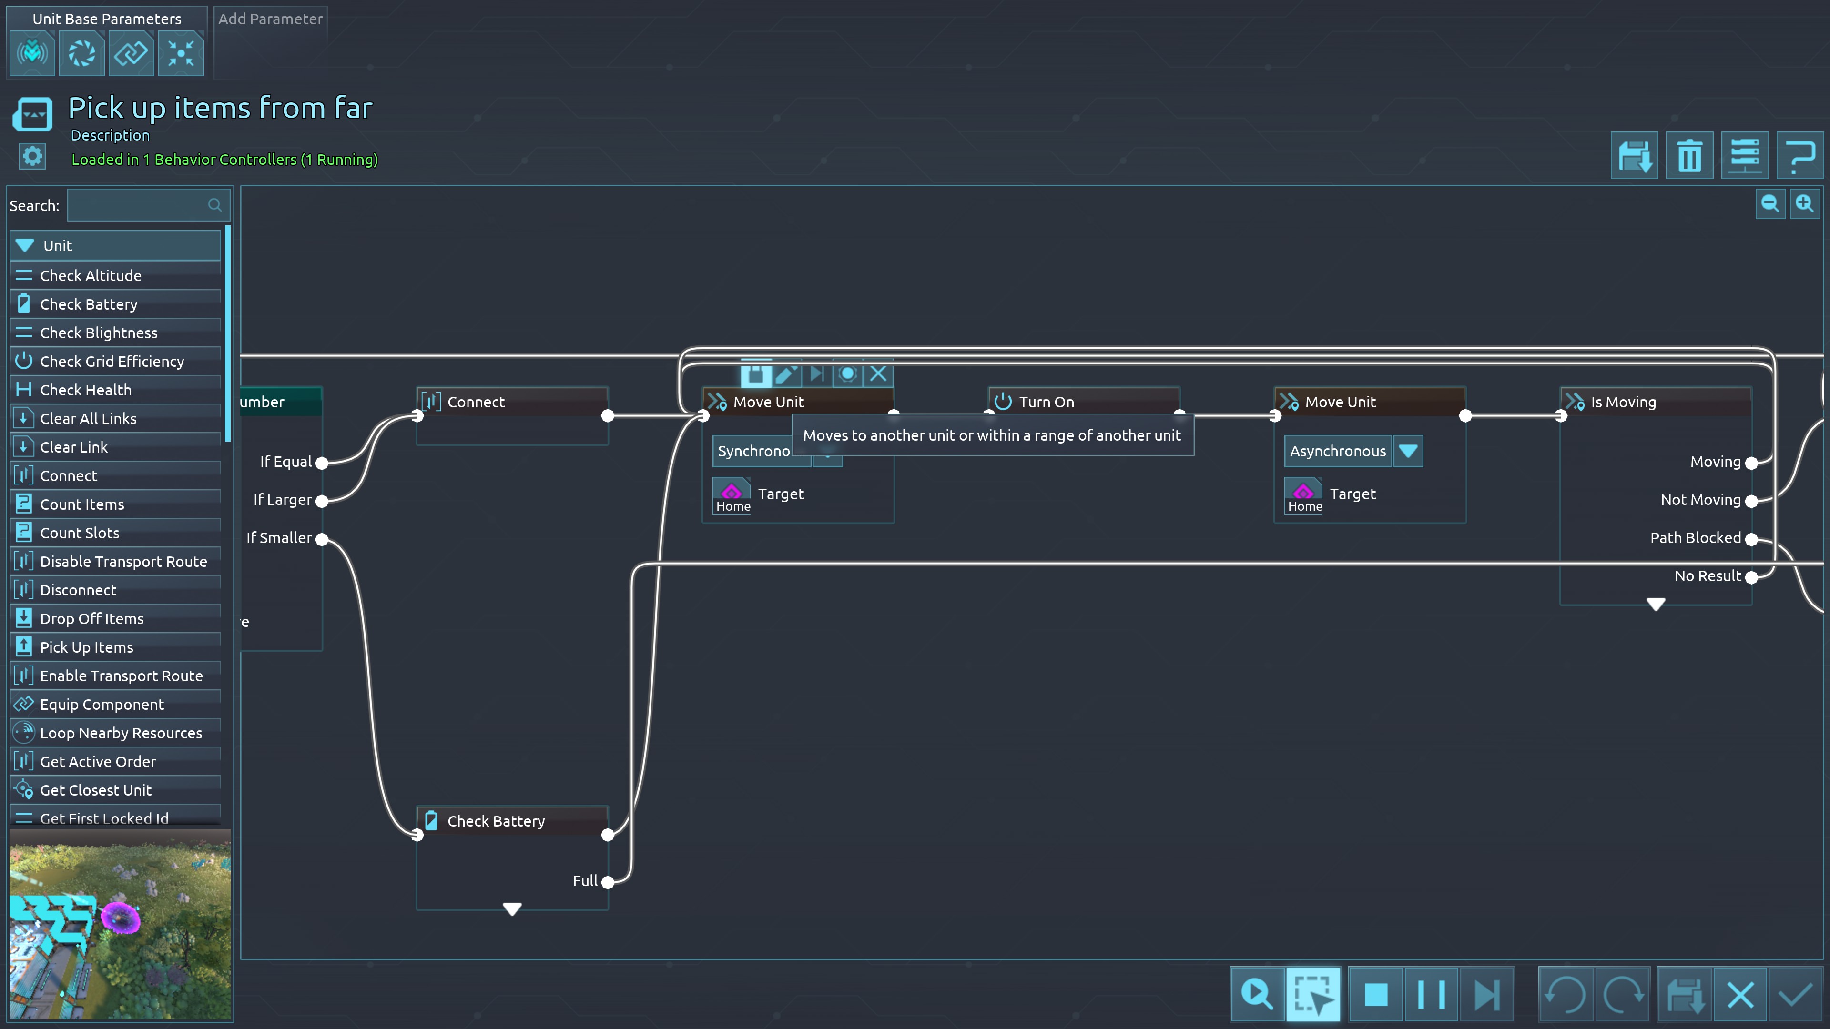Click the debug play magnifier icon
Image resolution: width=1830 pixels, height=1029 pixels.
click(x=1257, y=993)
